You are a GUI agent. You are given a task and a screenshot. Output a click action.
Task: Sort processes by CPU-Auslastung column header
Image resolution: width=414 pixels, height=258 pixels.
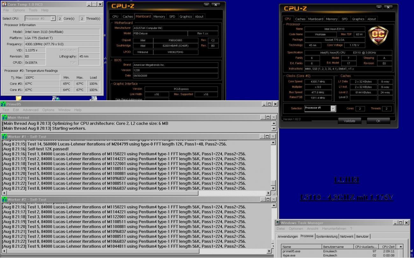[x=366, y=247]
